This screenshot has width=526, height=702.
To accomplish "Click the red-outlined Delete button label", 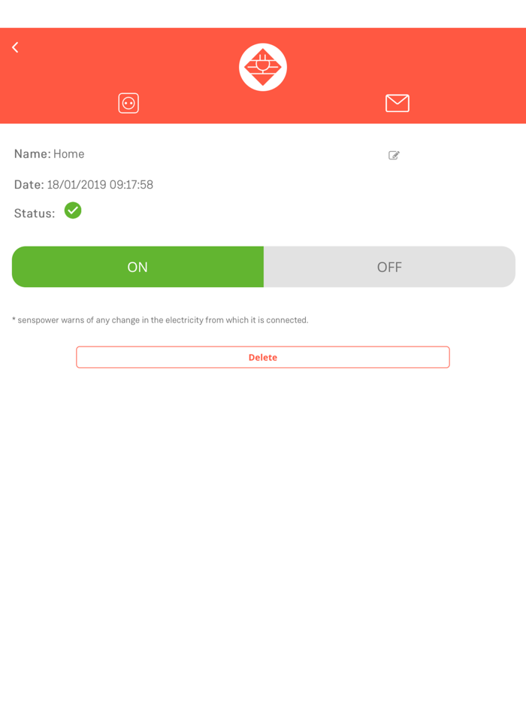I will (263, 357).
